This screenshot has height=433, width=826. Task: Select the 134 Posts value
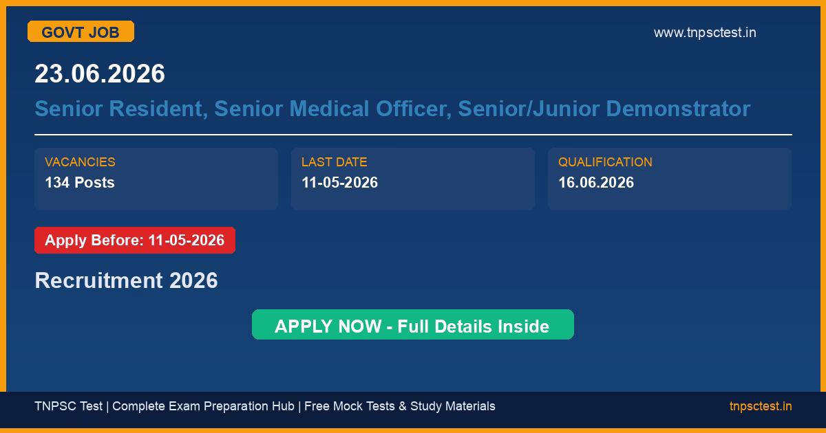point(80,183)
